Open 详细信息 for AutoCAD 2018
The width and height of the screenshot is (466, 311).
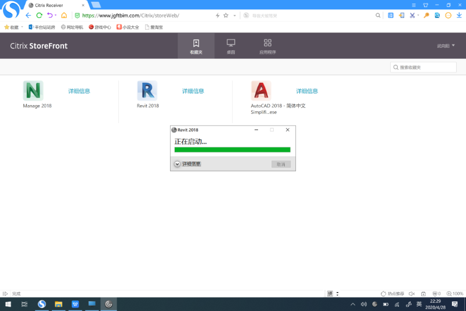click(x=307, y=91)
